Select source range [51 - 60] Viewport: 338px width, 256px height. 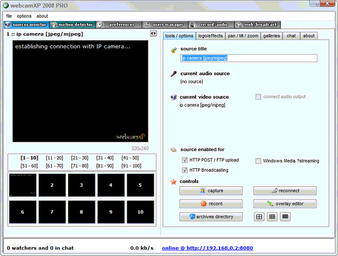click(29, 166)
